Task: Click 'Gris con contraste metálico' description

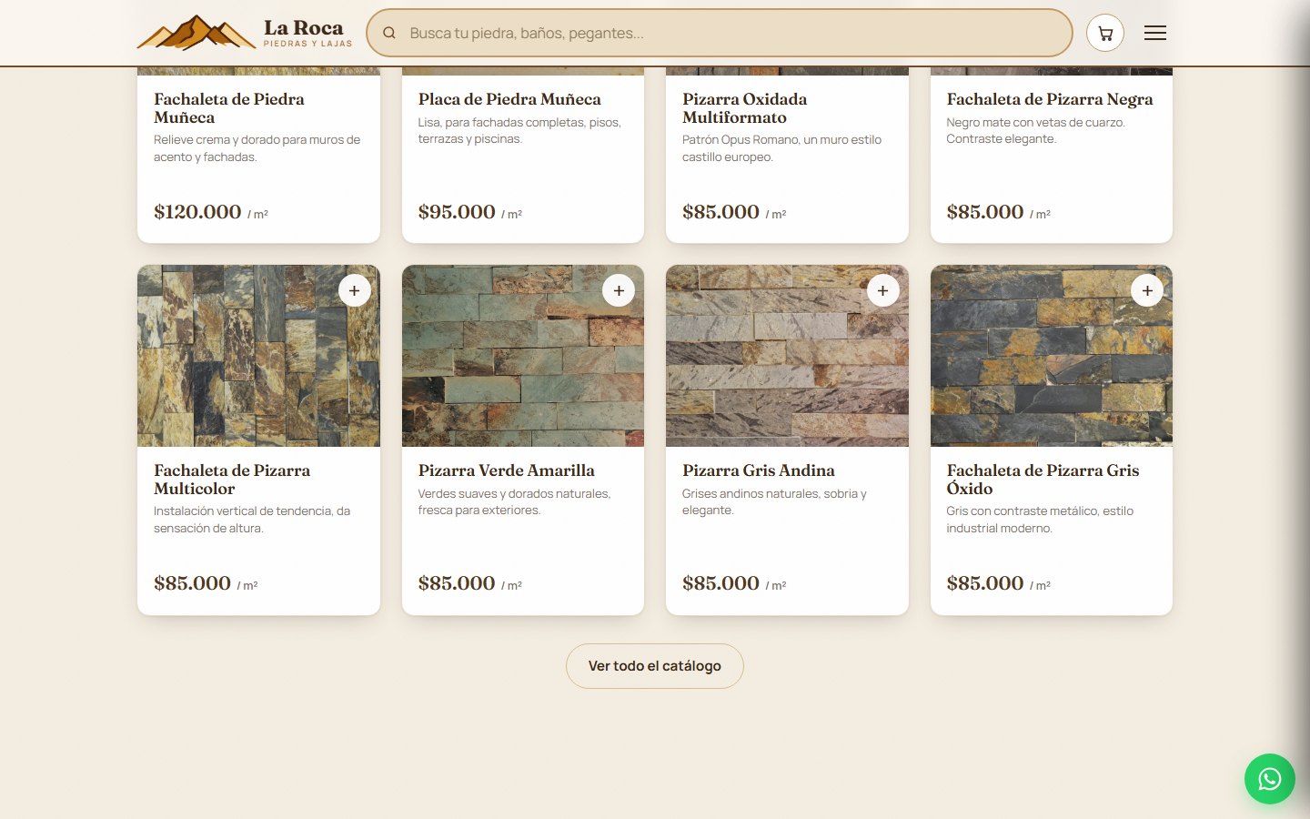Action: (x=1040, y=520)
